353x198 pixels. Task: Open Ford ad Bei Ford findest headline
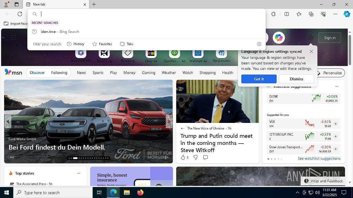point(57,147)
